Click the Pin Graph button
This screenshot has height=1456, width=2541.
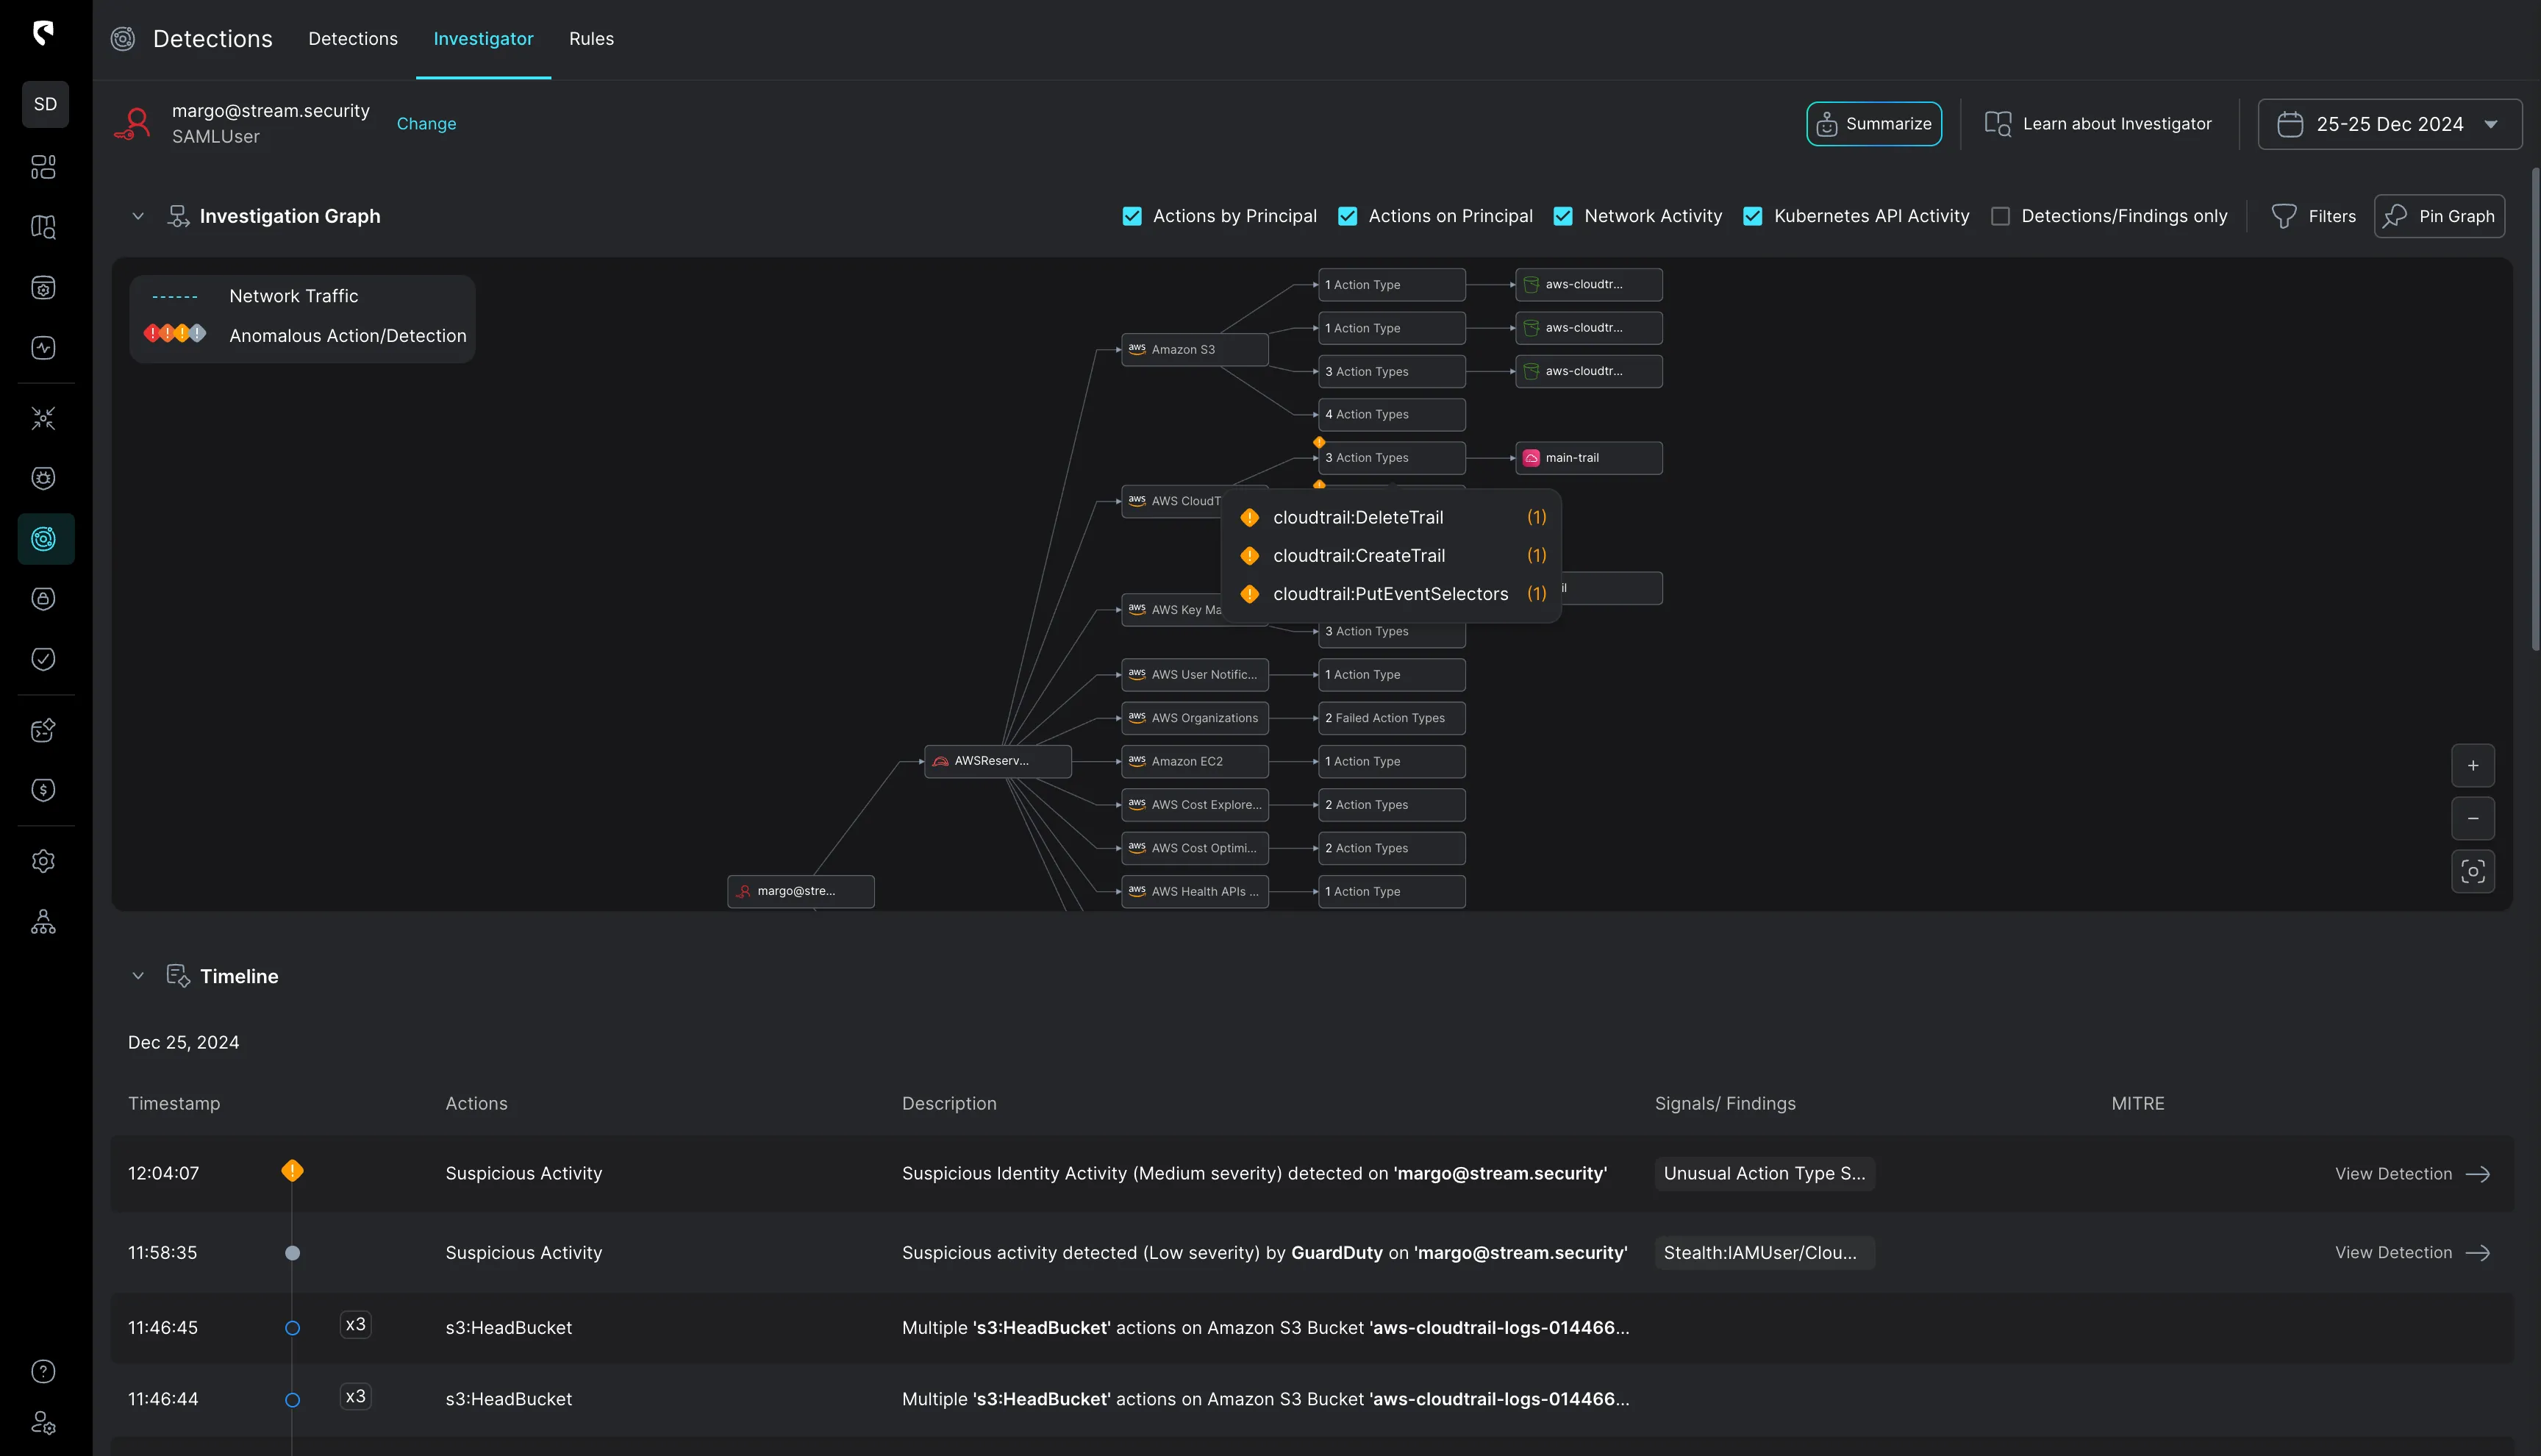click(2439, 216)
